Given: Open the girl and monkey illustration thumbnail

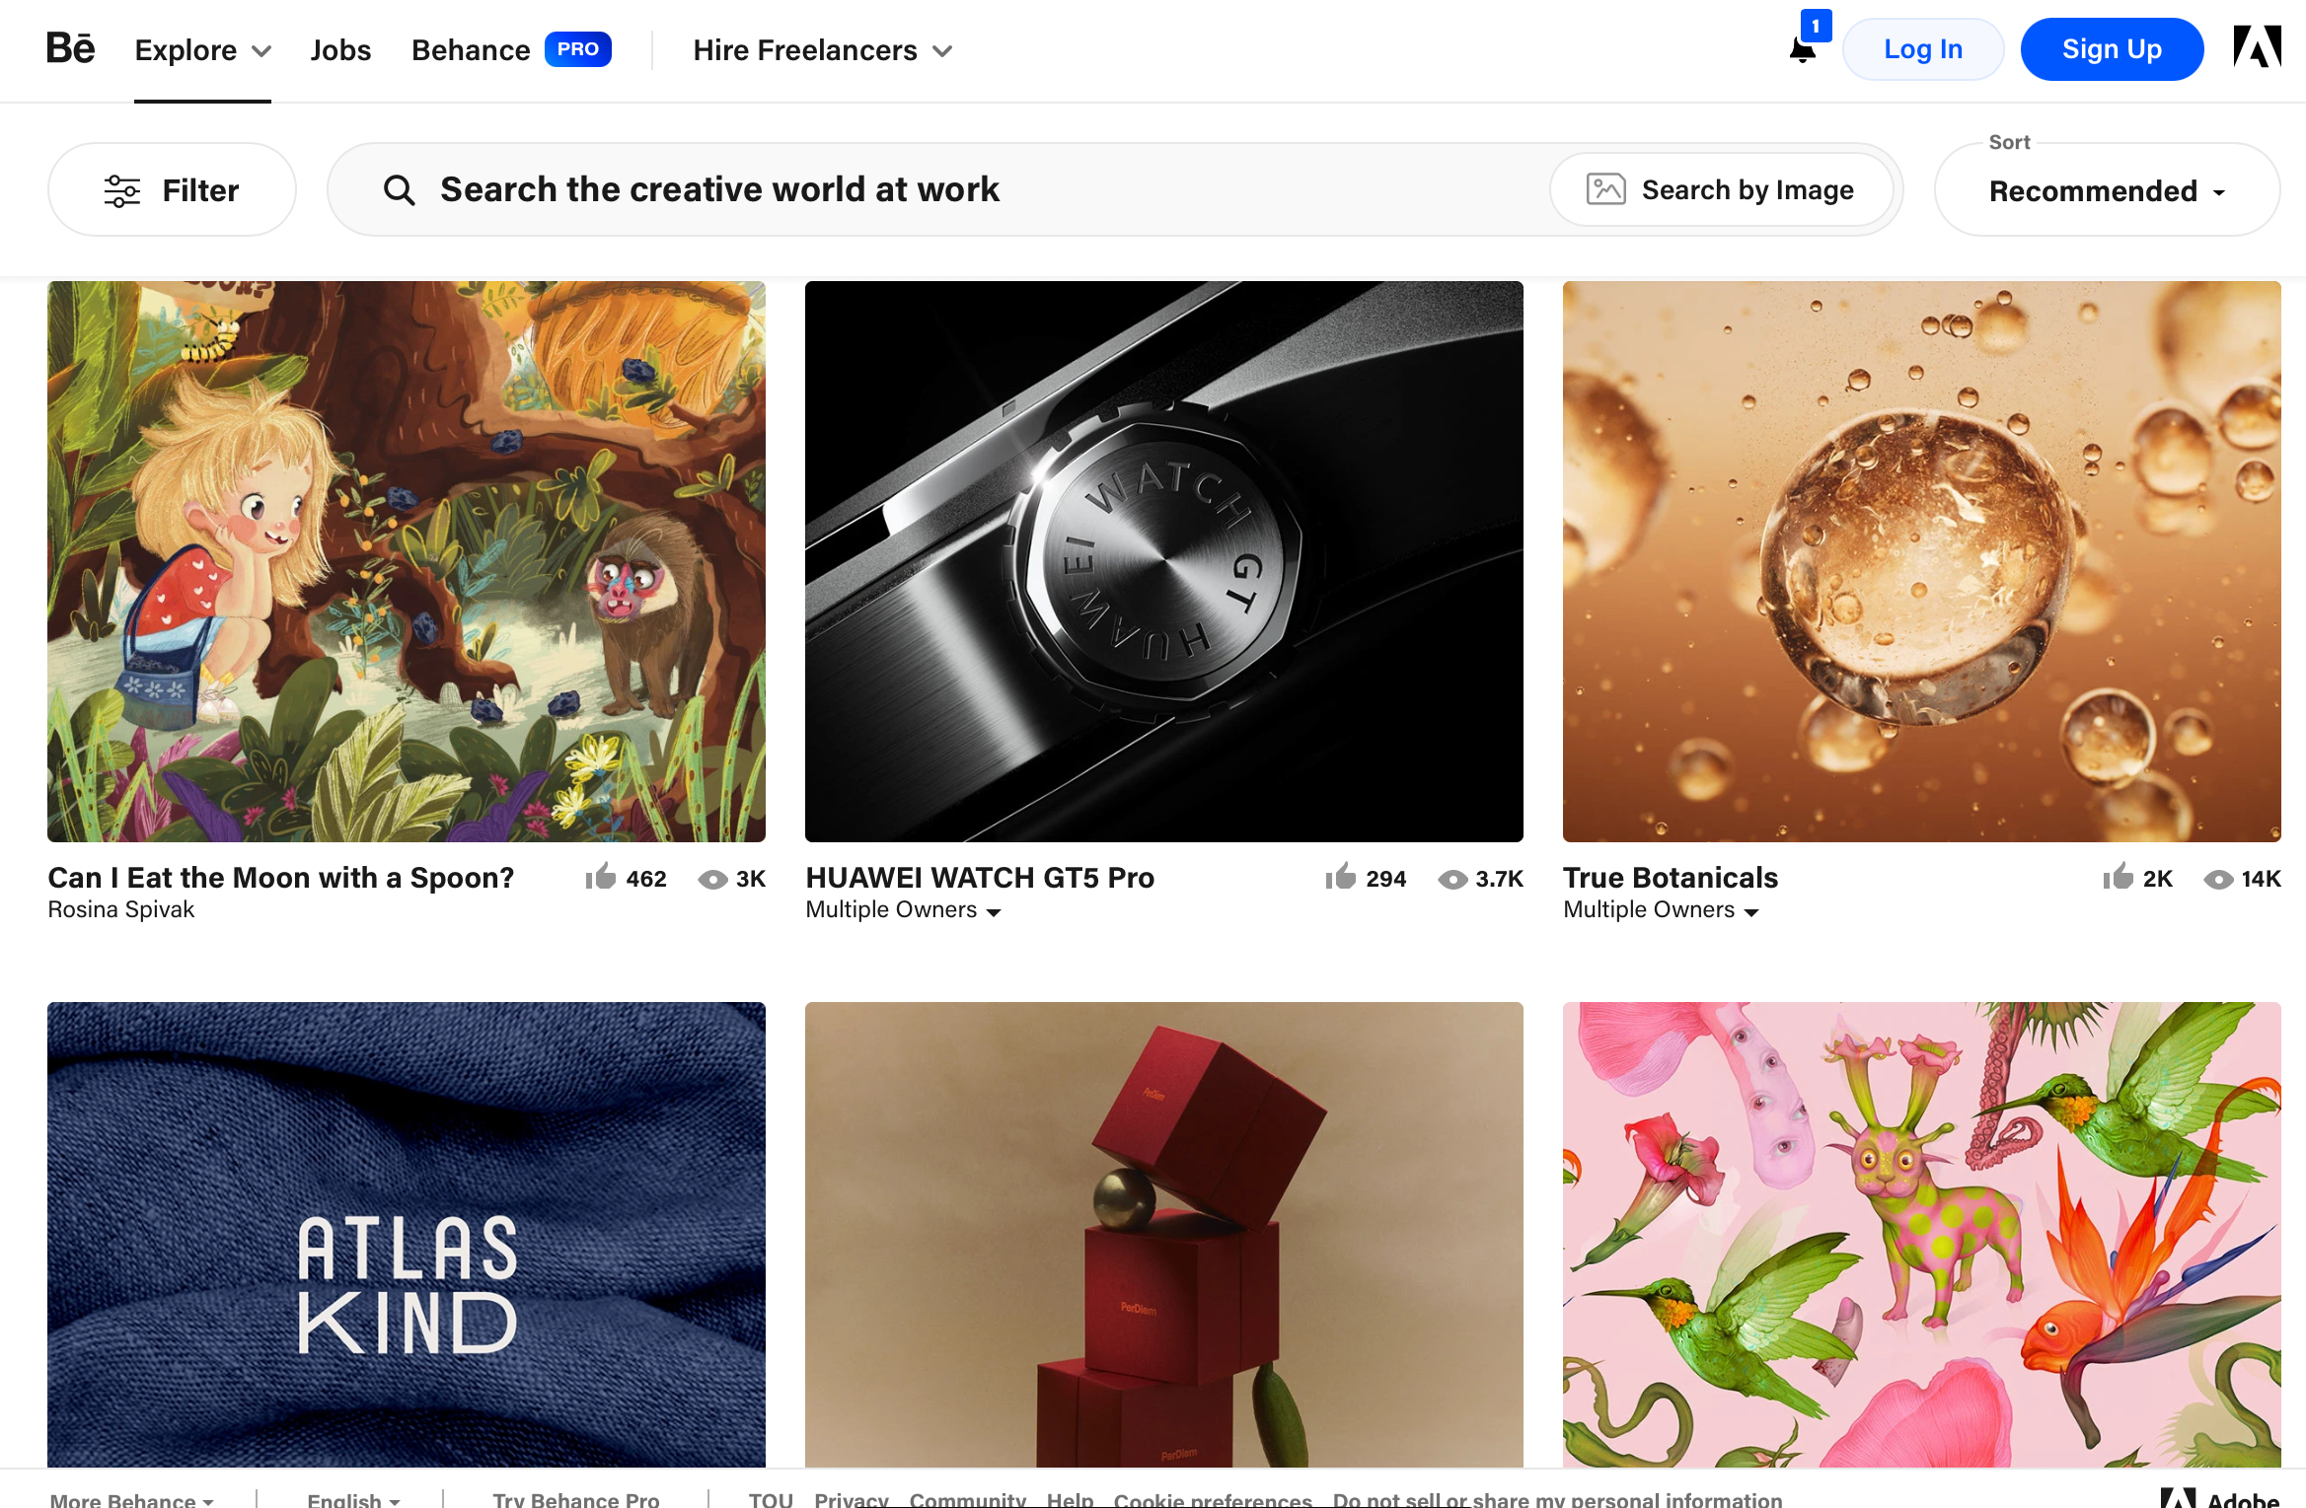Looking at the screenshot, I should tap(407, 561).
